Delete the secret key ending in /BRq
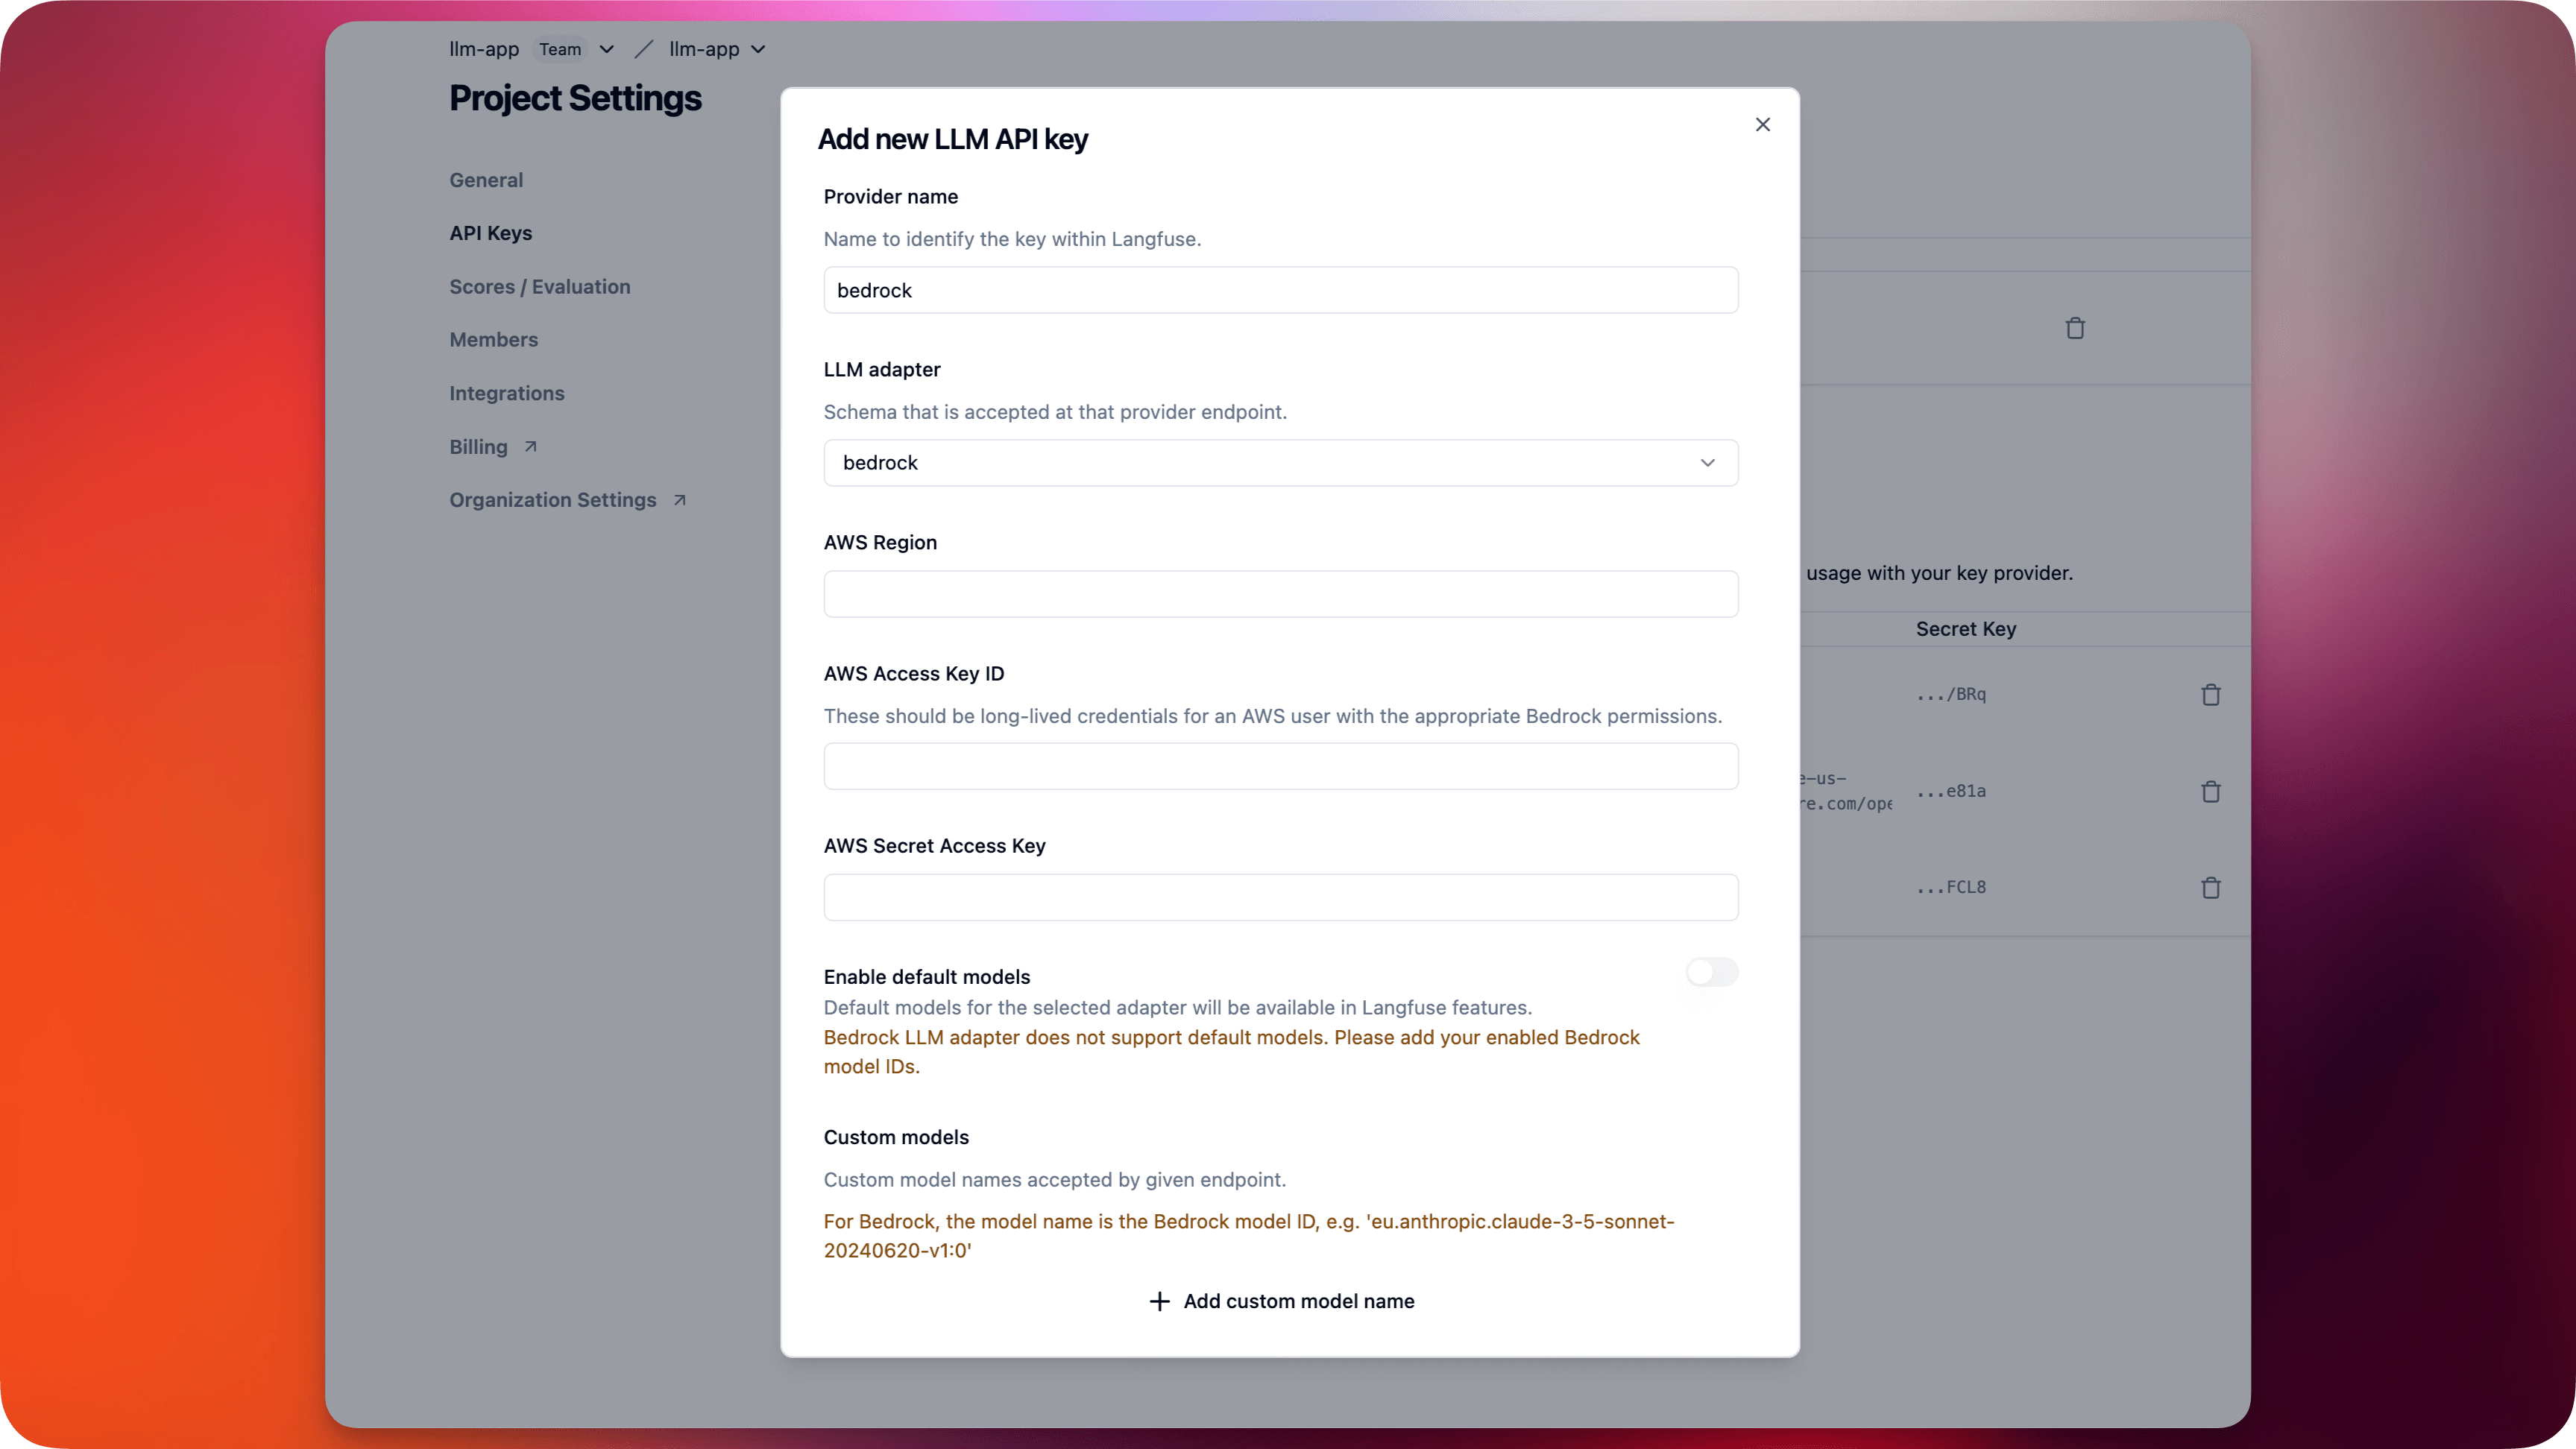 coord(2211,694)
